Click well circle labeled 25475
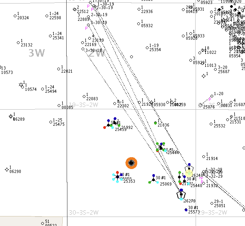 tap(51, 122)
